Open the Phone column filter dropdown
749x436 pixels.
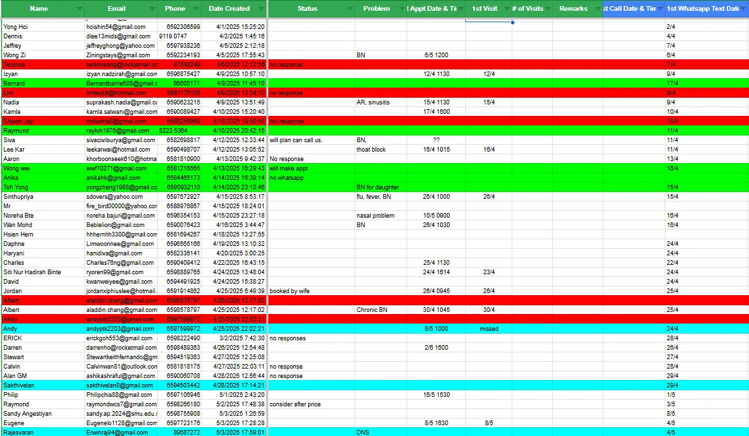coord(196,9)
